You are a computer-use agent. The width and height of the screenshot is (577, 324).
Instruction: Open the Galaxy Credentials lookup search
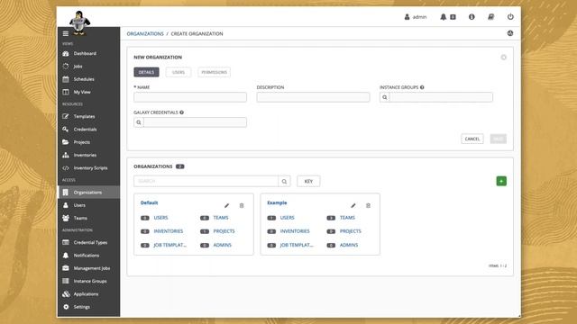pos(139,122)
